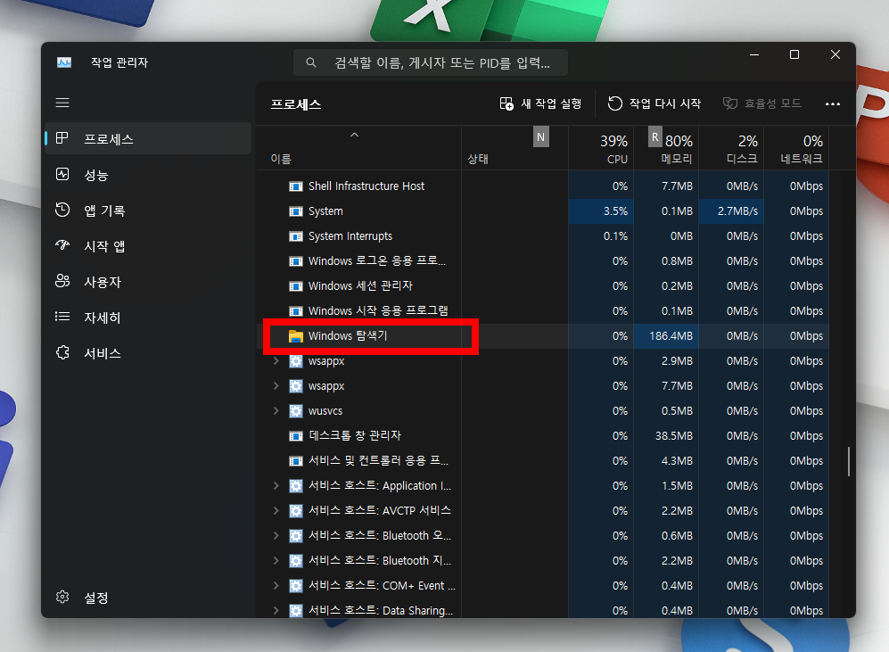Open the 서비스 page
Screen dimensions: 889x652
pos(148,353)
